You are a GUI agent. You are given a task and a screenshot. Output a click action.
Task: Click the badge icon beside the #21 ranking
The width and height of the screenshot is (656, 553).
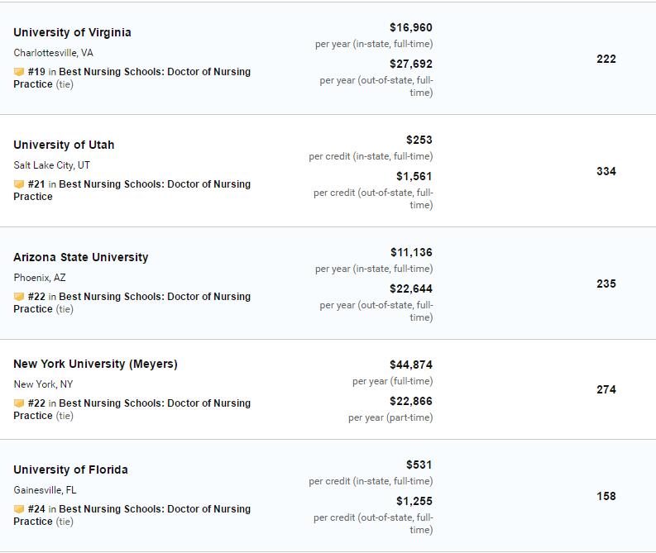(x=19, y=184)
